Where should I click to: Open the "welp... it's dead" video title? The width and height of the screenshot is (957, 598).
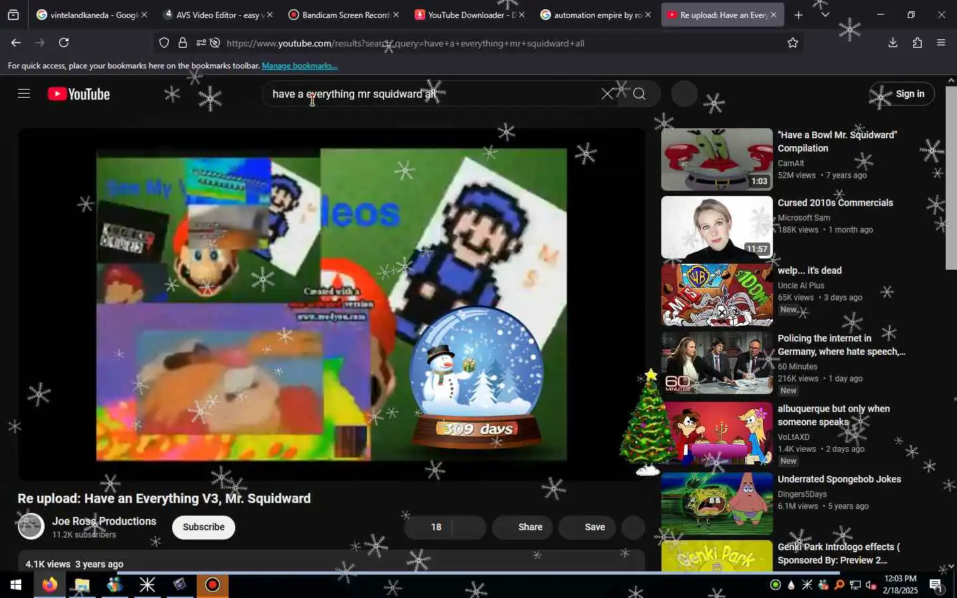[809, 270]
